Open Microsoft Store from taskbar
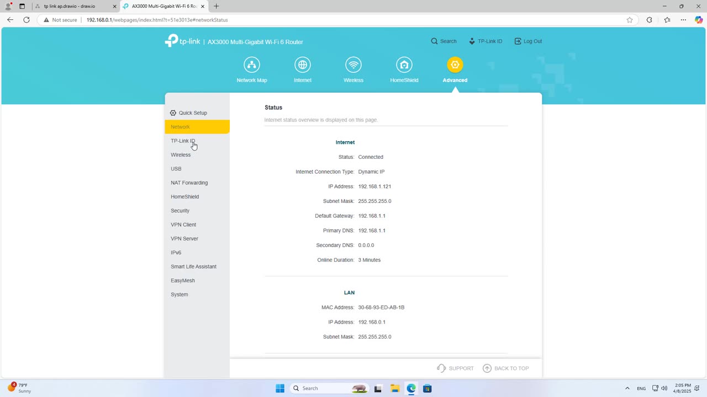This screenshot has width=707, height=397. pos(428,388)
